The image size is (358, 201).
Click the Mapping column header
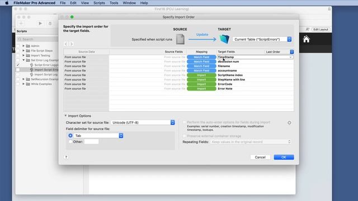point(201,52)
